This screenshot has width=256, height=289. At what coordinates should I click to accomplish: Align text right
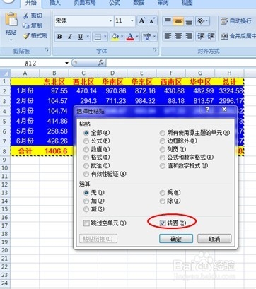189,36
